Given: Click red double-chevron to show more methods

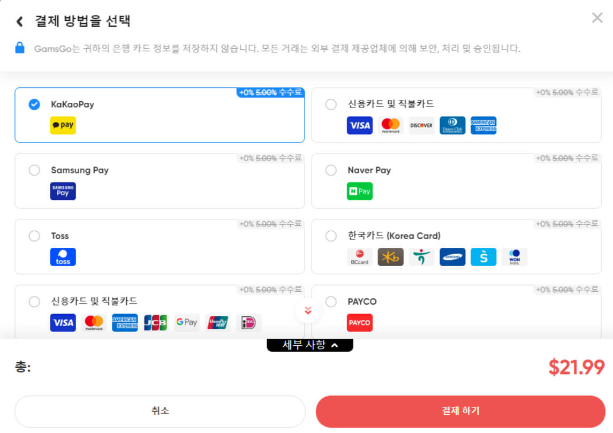Looking at the screenshot, I should click(x=308, y=310).
